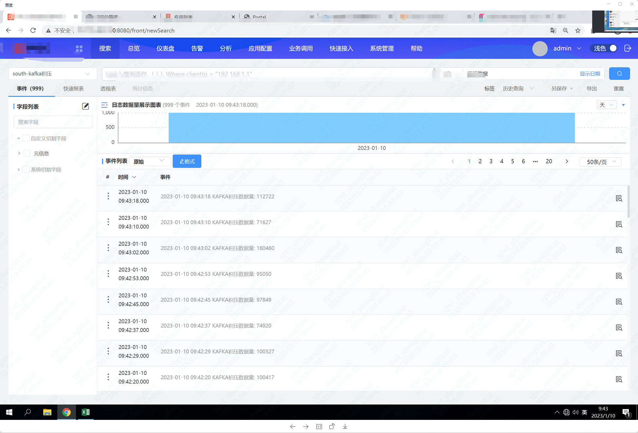This screenshot has height=433, width=638.
Task: Click the 导出 button
Action: [x=591, y=89]
